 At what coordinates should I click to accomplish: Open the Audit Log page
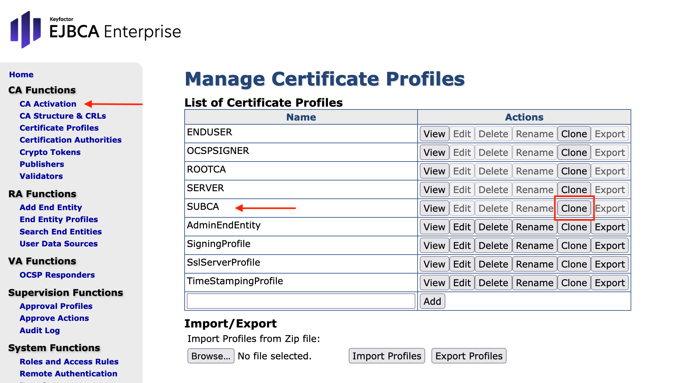tap(39, 330)
